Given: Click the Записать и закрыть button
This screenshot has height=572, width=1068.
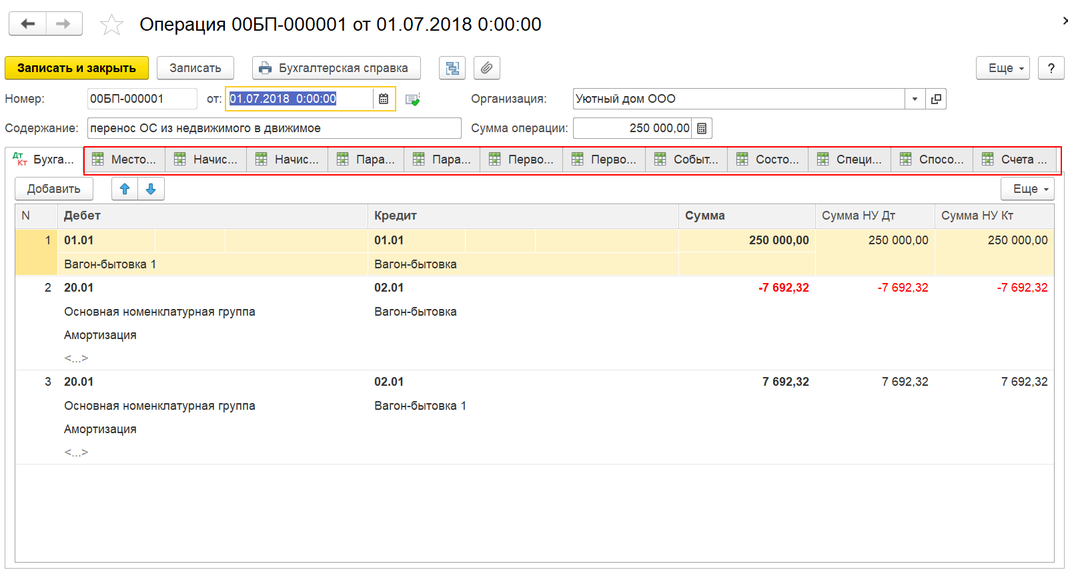Looking at the screenshot, I should (x=77, y=68).
